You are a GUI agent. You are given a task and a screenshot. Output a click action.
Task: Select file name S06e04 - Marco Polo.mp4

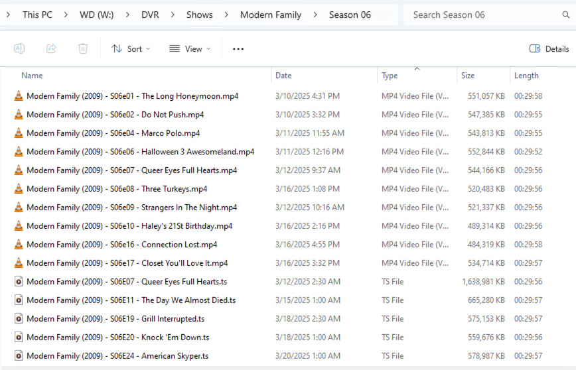click(x=113, y=133)
